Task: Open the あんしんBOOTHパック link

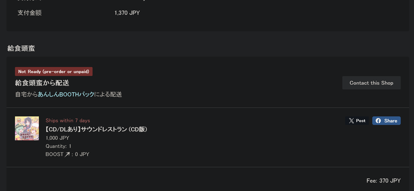Action: pos(66,94)
